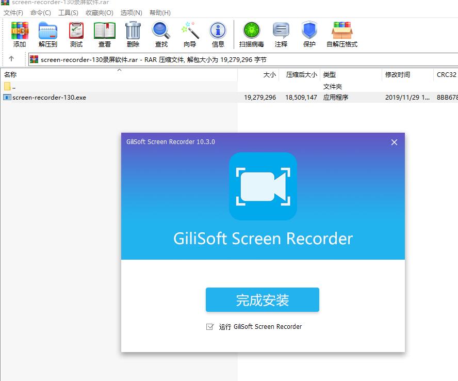Image resolution: width=458 pixels, height=381 pixels.
Task: Click the archive path address field
Action: [243, 60]
